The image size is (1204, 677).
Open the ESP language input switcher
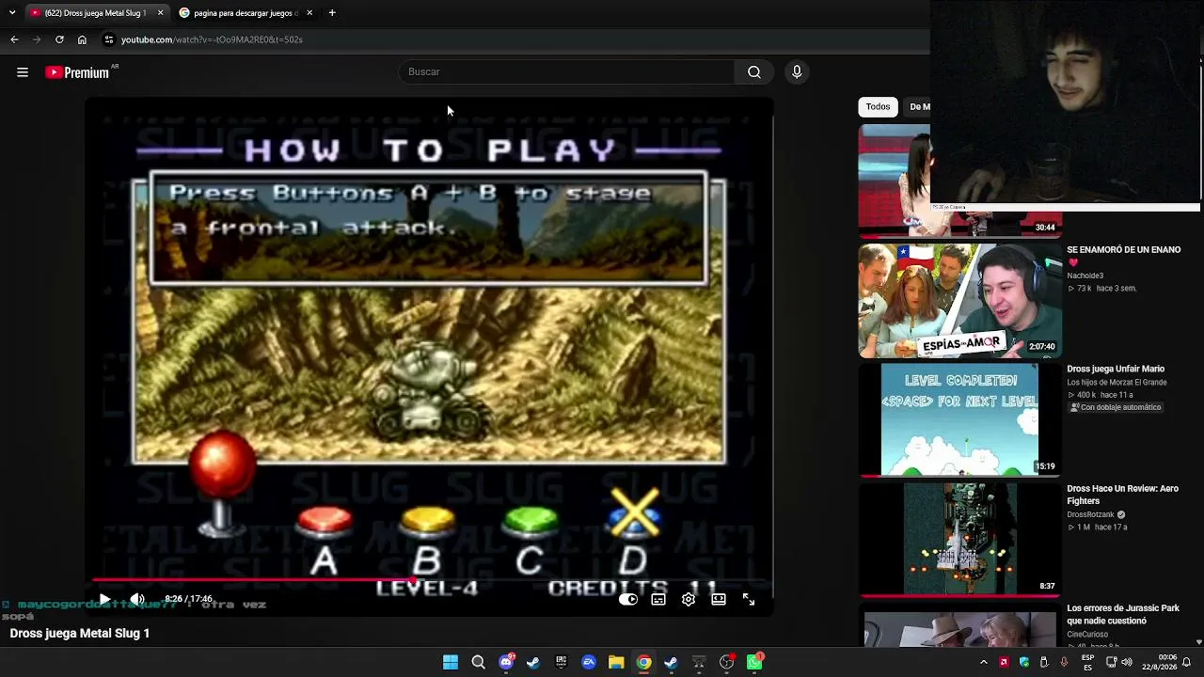(1087, 662)
